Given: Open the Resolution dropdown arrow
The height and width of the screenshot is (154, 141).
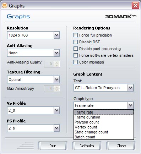Looking at the screenshot, I should [57, 35].
